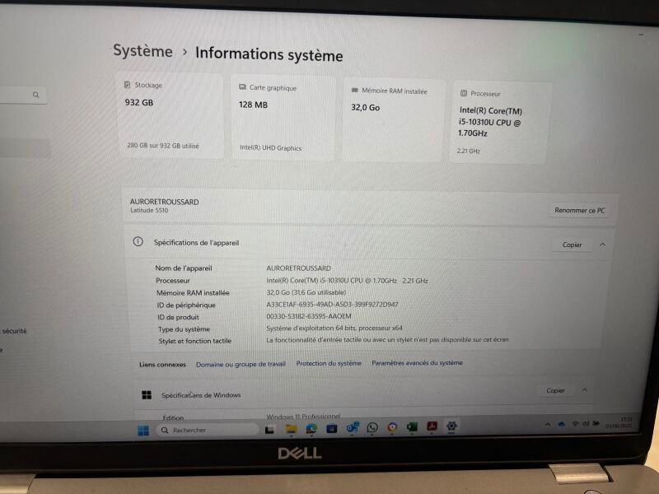Image resolution: width=659 pixels, height=494 pixels.
Task: Open Google Chrome from the taskbar
Action: [392, 427]
